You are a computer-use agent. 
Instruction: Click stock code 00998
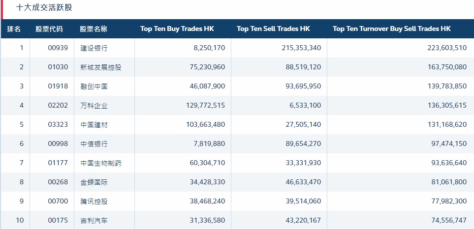click(x=58, y=144)
